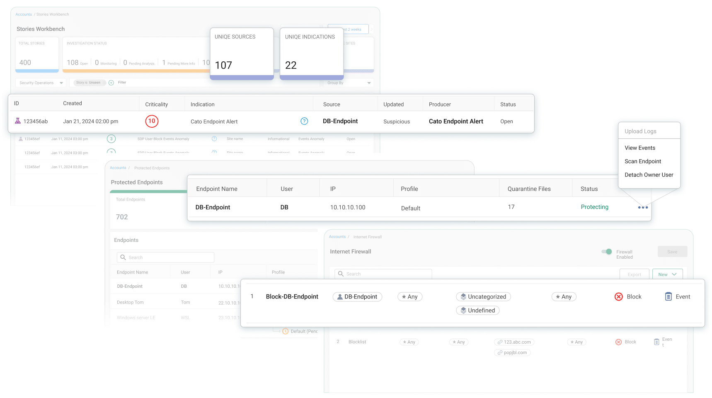Click the red Block action icon in rule 1
This screenshot has width=712, height=398.
[x=619, y=296]
